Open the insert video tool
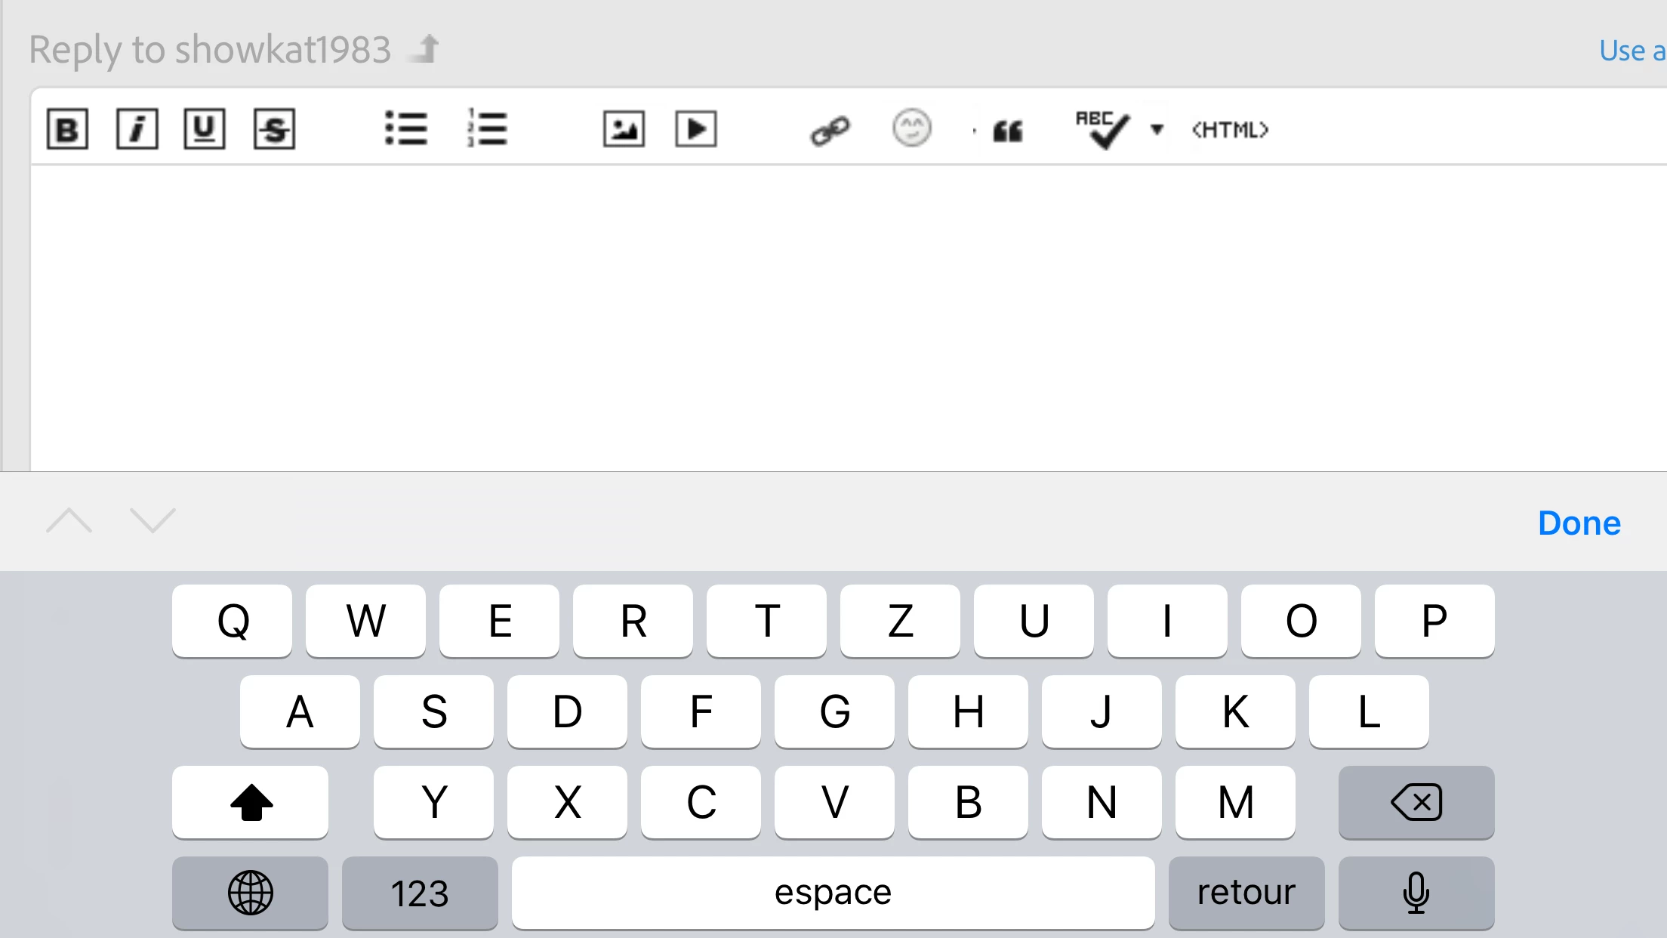 [x=695, y=129]
